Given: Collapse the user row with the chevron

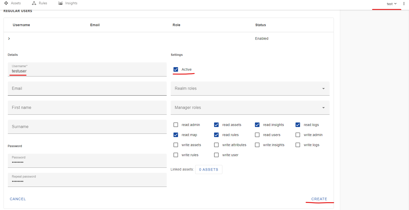Looking at the screenshot, I should tap(9, 38).
